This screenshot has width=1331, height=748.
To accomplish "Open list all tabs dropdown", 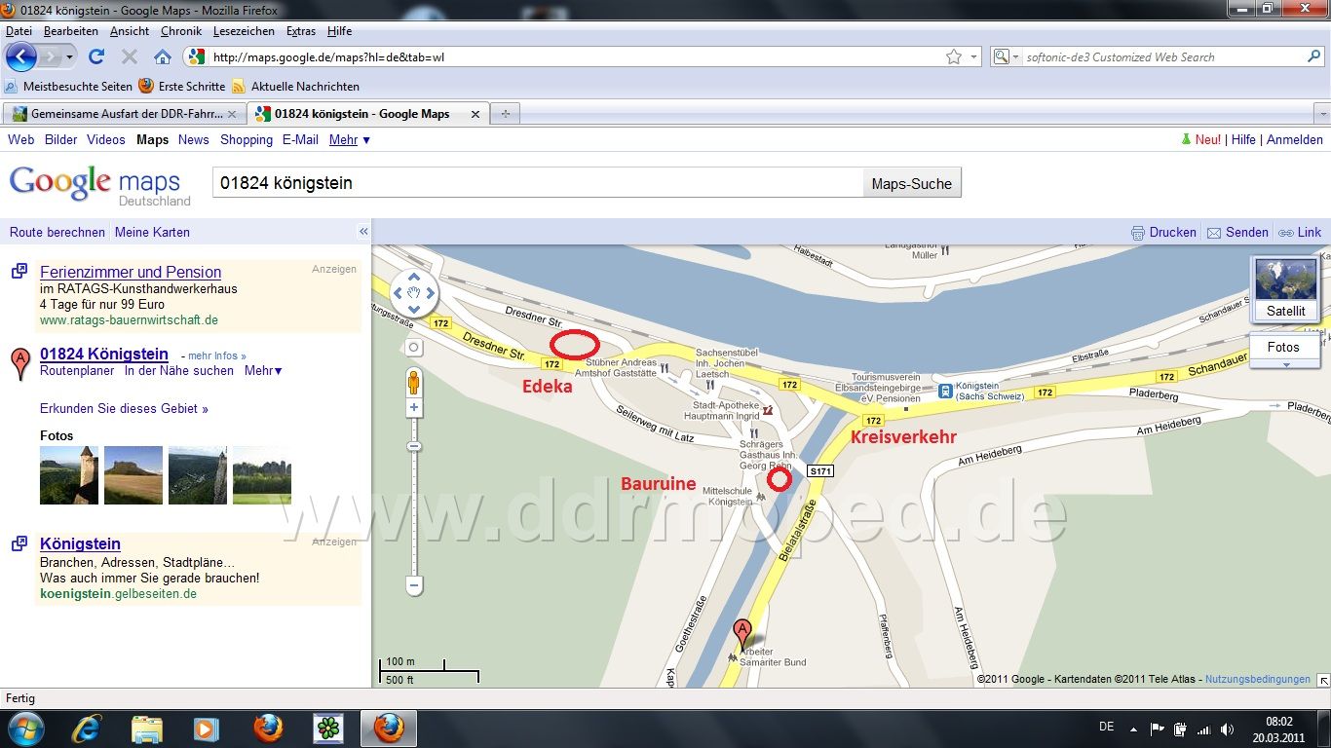I will 1321,114.
